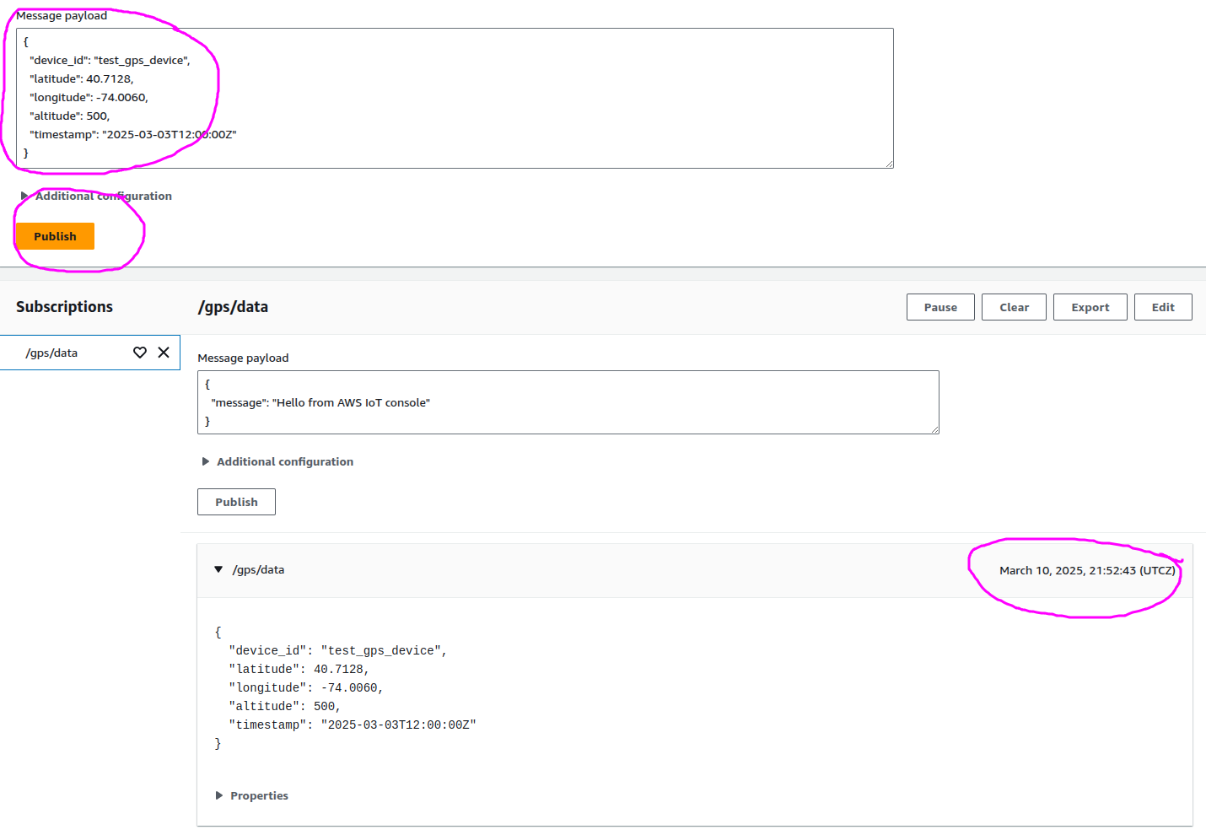Favorite the /gps/data subscription with heart icon
This screenshot has height=835, width=1206.
point(140,353)
